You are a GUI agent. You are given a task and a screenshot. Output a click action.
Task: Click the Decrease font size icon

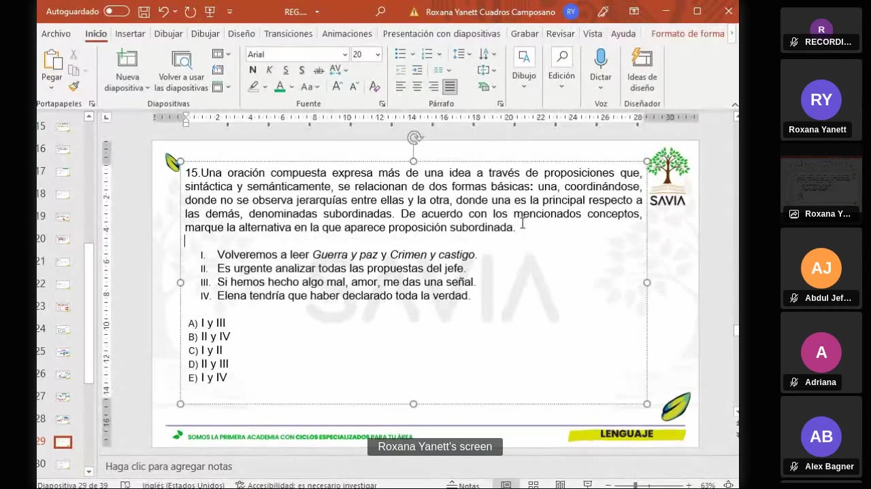point(354,86)
